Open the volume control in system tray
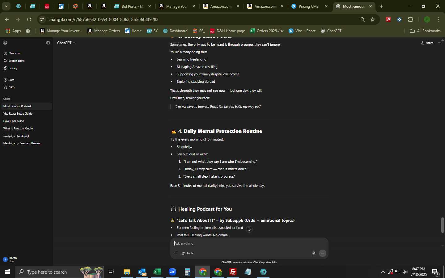 [405, 272]
